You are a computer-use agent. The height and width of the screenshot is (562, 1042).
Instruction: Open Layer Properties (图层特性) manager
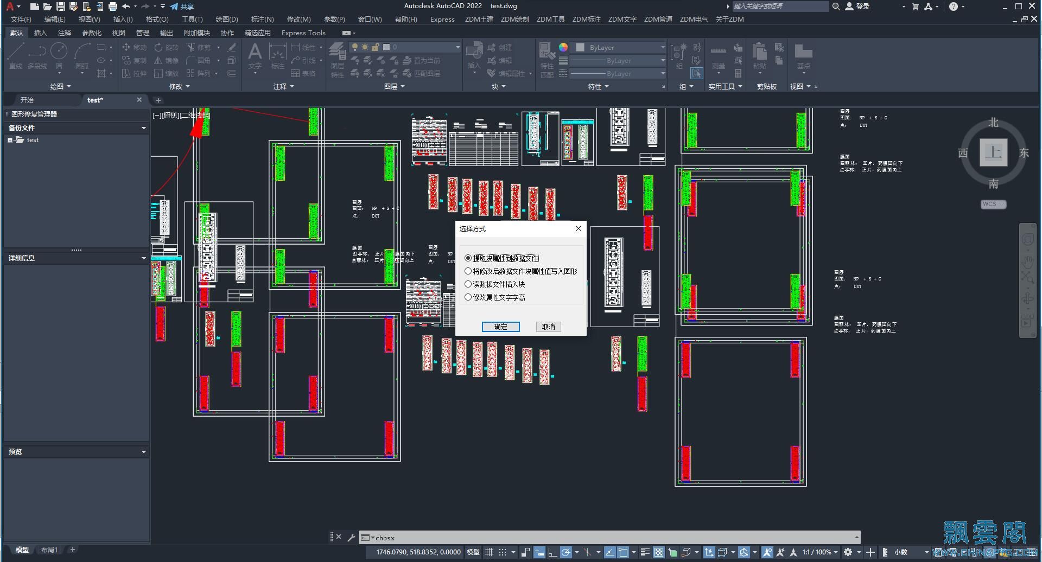pyautogui.click(x=338, y=60)
